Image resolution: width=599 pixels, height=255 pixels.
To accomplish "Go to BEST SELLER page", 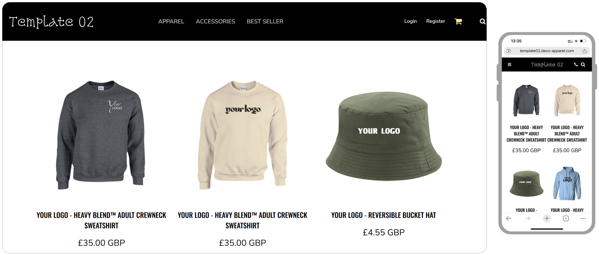I will point(265,21).
